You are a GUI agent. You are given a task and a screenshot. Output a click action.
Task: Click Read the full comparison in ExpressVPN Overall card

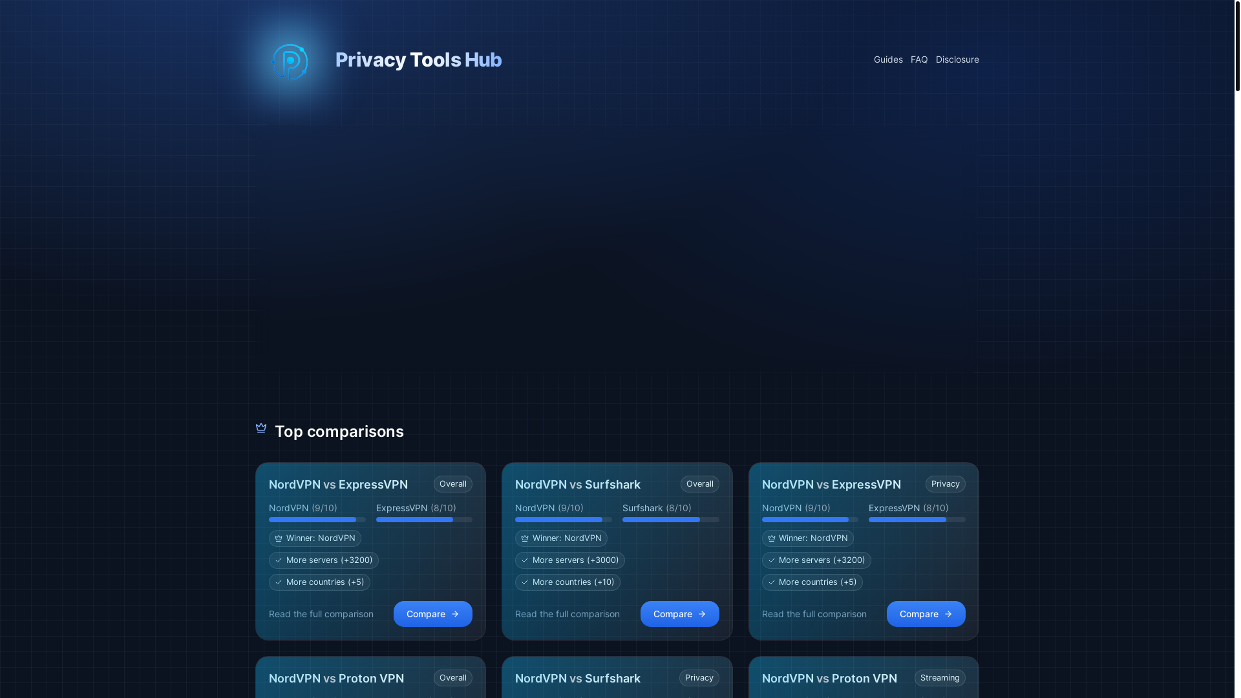[321, 614]
